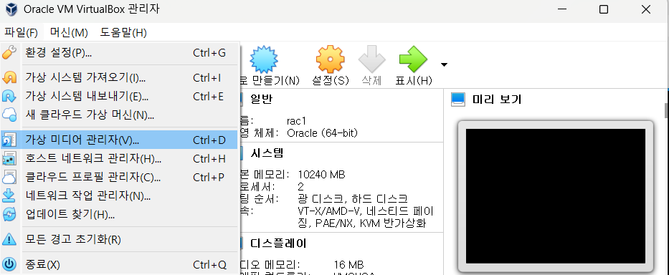Screen dimensions: 669x275
Task: Click the 일반 section header
Action: point(262,100)
